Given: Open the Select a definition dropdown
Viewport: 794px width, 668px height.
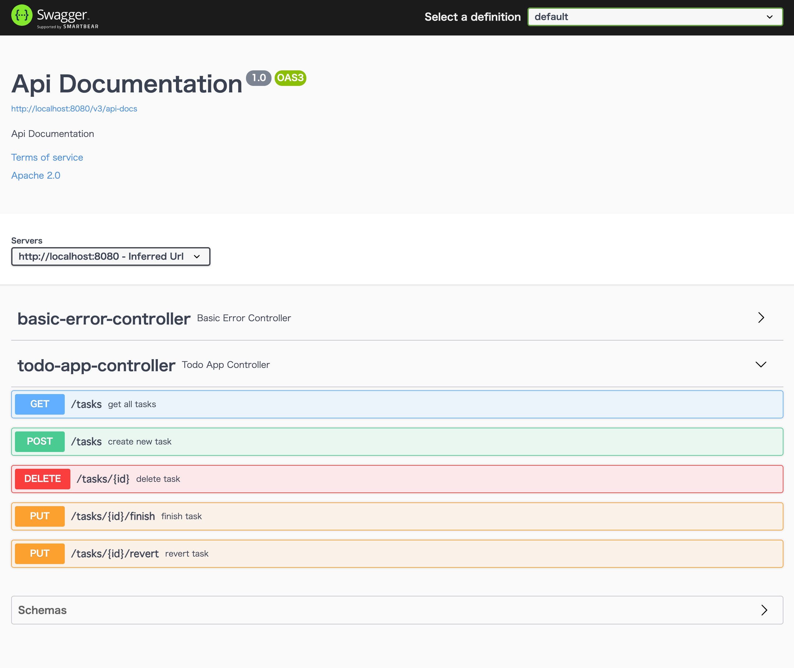Looking at the screenshot, I should pos(655,17).
